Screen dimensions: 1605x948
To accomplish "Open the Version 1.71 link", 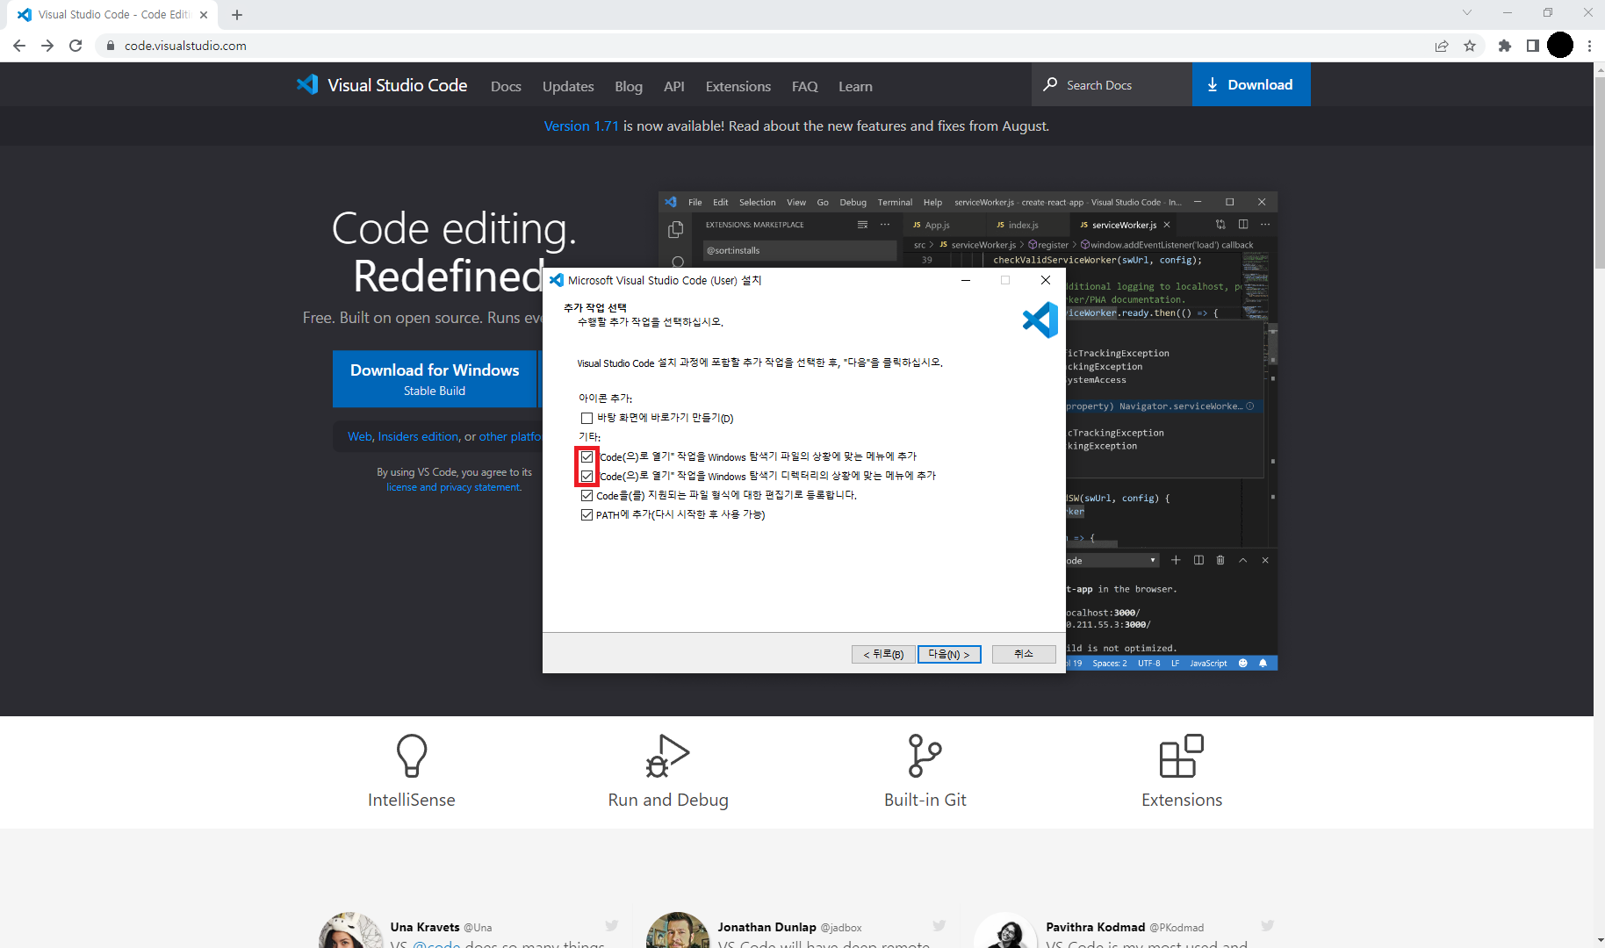I will point(581,126).
